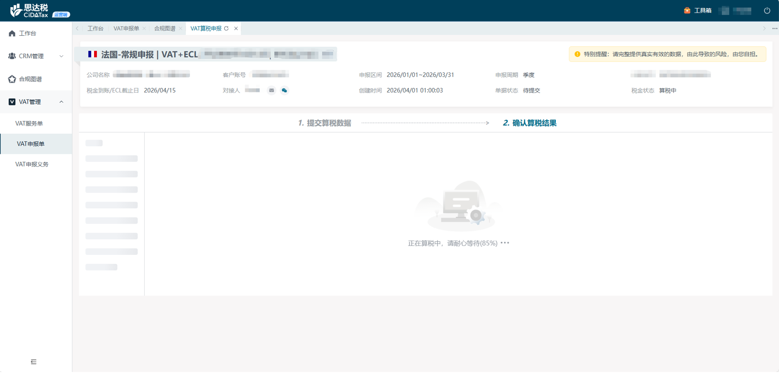
Task: Open the 工具箱 toolbox
Action: [x=698, y=11]
